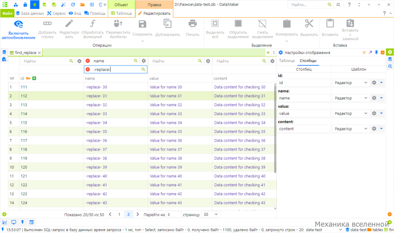Viewport: 394px width, 233px height.
Task: Pin the Настройки отображения panel
Action: pyautogui.click(x=376, y=53)
